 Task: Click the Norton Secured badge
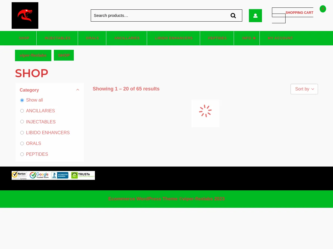[x=19, y=175]
